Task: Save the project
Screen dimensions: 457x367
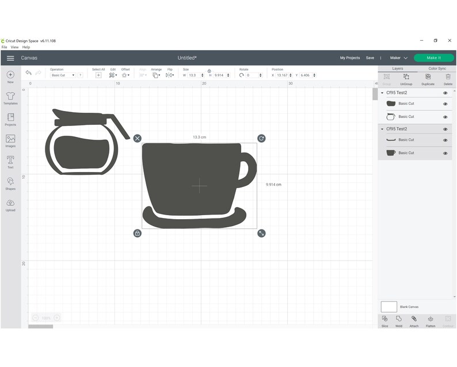Action: pos(370,58)
